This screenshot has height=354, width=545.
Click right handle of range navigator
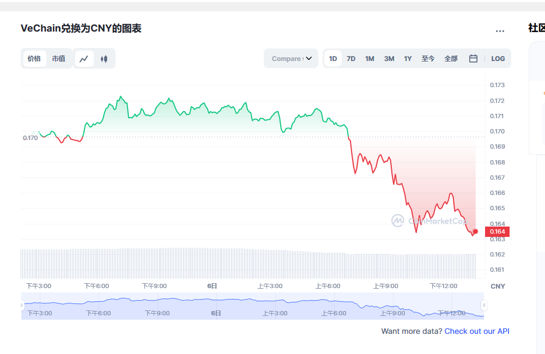pyautogui.click(x=484, y=306)
